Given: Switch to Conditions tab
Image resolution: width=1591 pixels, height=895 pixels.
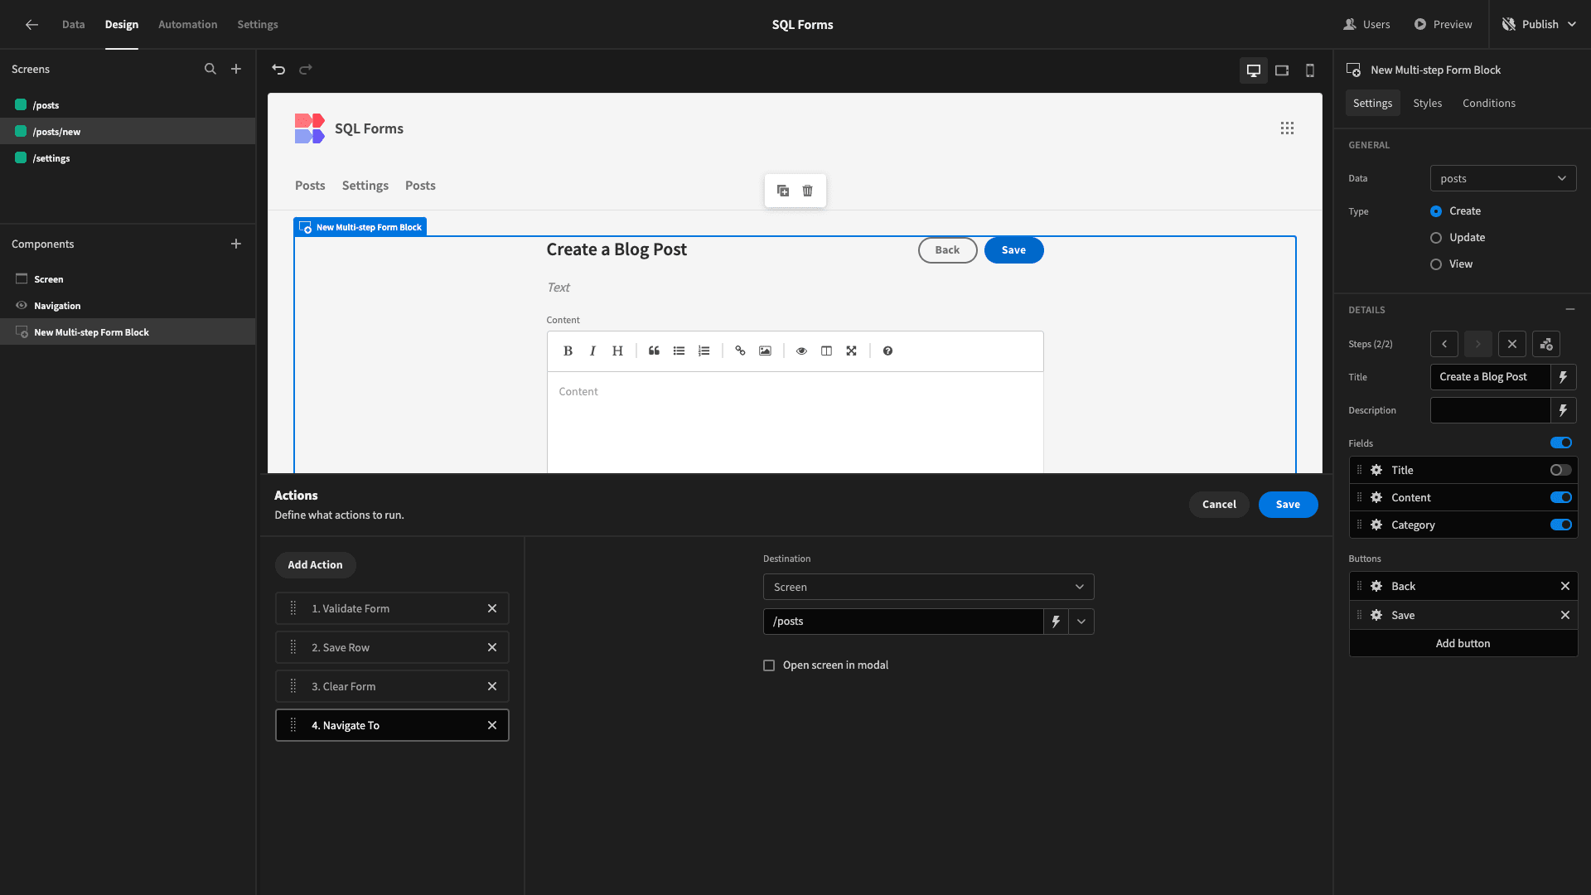Looking at the screenshot, I should (1489, 104).
